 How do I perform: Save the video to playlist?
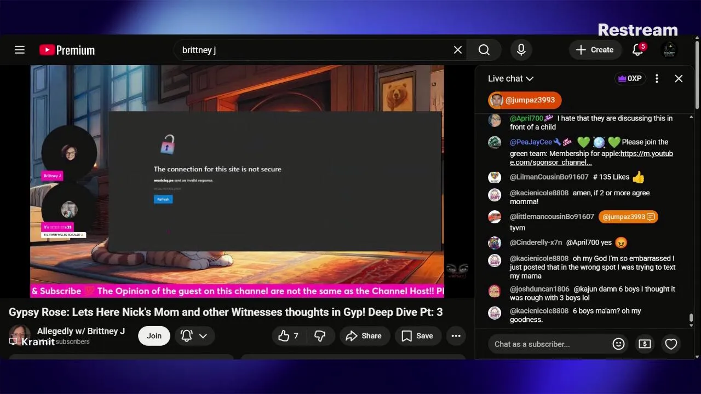tap(418, 336)
